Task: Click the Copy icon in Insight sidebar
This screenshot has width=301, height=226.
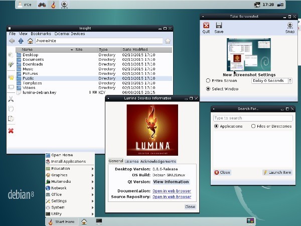Action: click(x=11, y=109)
